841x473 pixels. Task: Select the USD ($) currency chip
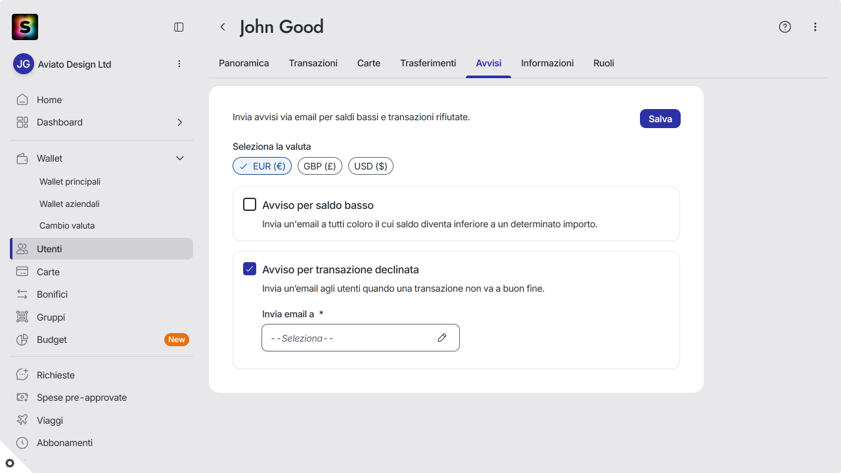coord(371,166)
